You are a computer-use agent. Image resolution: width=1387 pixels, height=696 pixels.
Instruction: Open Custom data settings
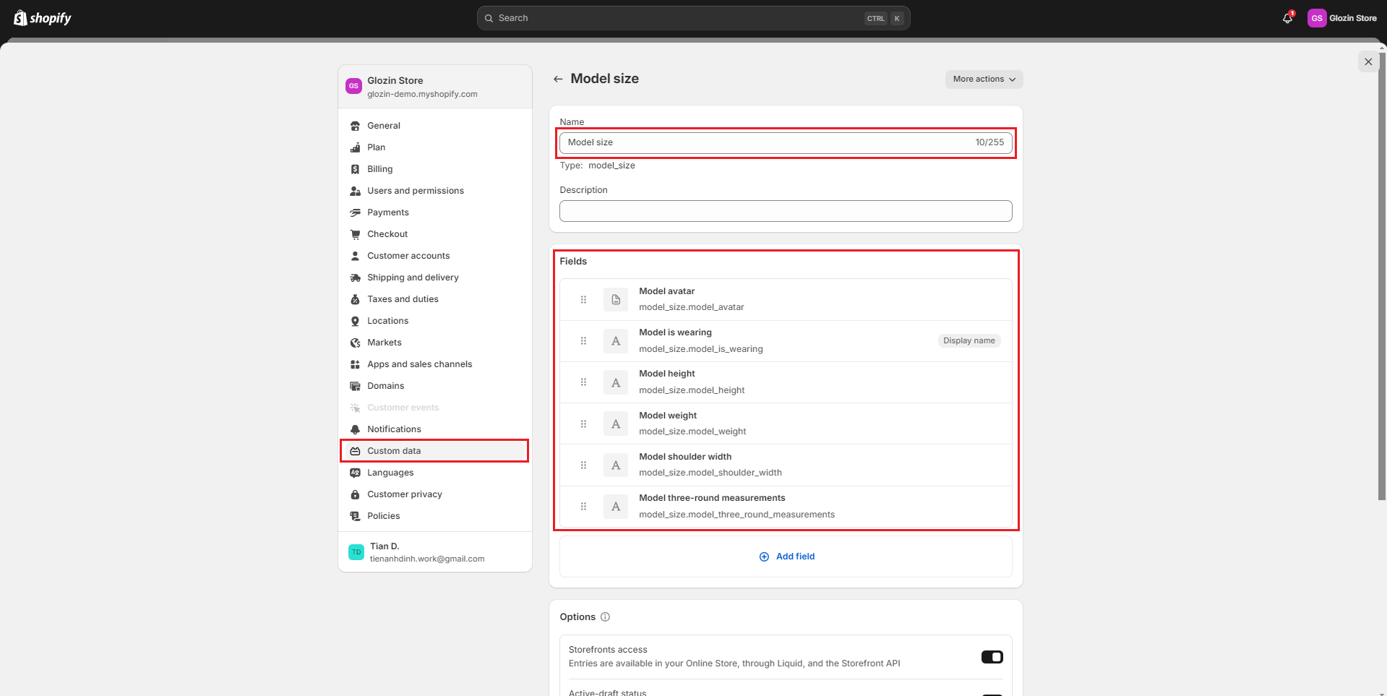coord(394,451)
